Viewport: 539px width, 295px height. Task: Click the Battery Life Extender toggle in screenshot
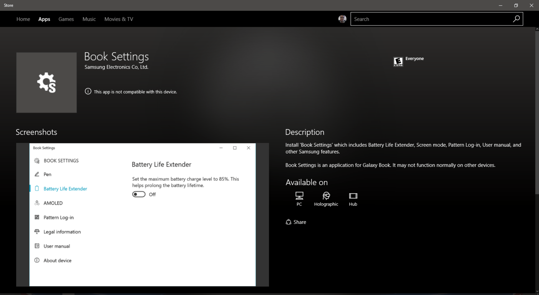(139, 194)
